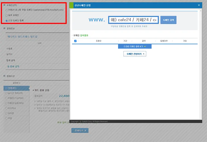Select 신용카드 payment method
The width and height of the screenshot is (207, 142).
tap(6, 88)
